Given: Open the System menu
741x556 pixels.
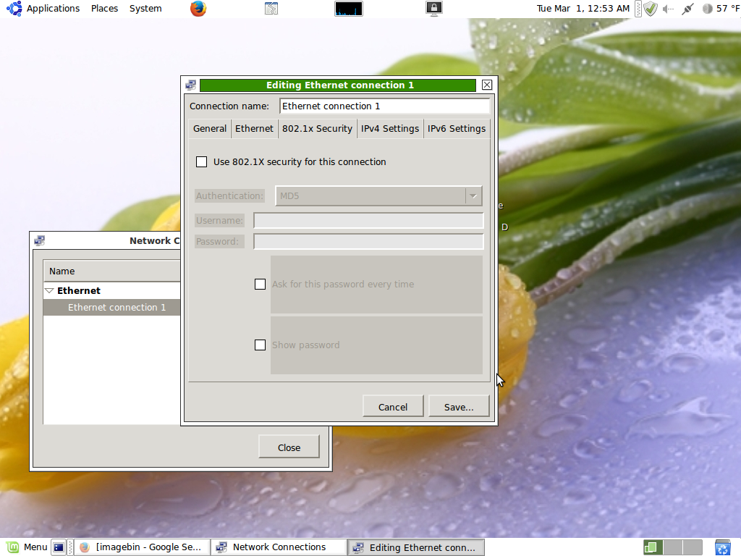Looking at the screenshot, I should click(145, 9).
